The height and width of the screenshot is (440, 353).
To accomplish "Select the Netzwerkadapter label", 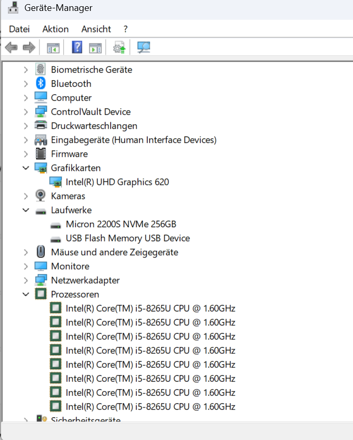I will [85, 280].
